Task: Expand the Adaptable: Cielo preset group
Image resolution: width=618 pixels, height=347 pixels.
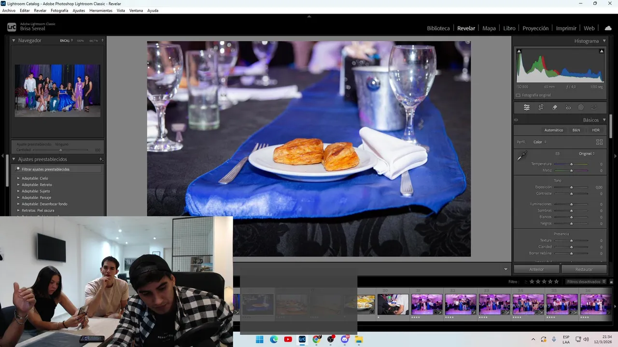Action: click(18, 178)
